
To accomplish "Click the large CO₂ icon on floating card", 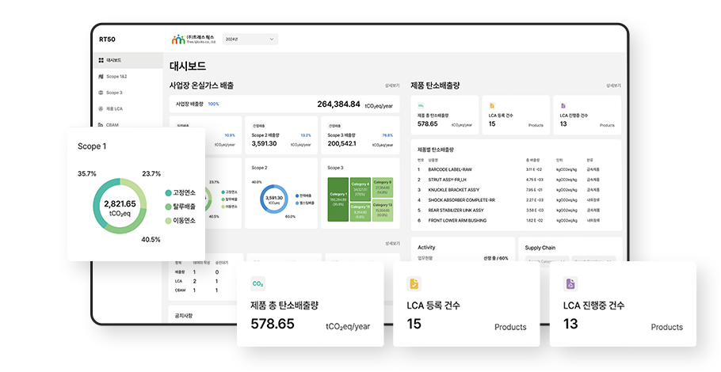I will point(258,284).
